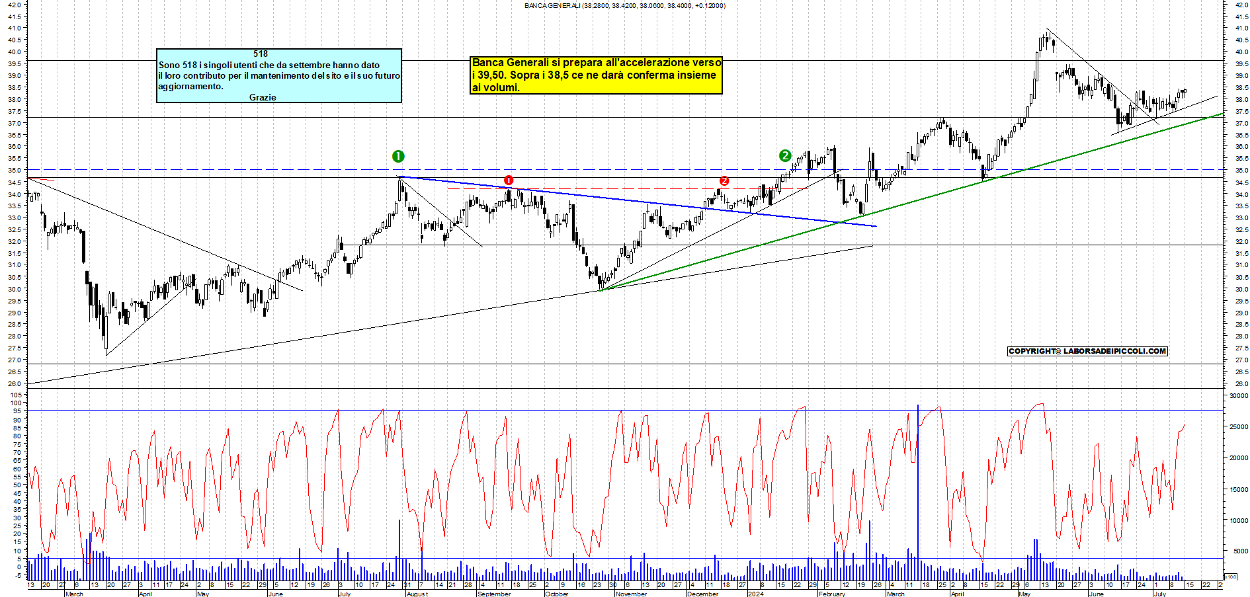Click the green circle marker numbered 1
Image resolution: width=1250 pixels, height=597 pixels.
pyautogui.click(x=398, y=157)
